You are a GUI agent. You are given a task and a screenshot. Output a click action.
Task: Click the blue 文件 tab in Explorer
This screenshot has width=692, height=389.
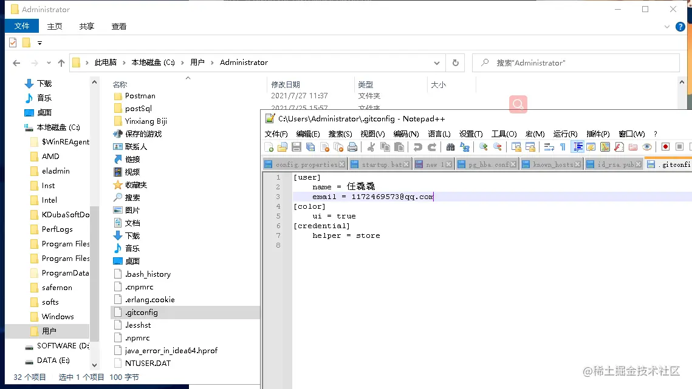point(22,26)
